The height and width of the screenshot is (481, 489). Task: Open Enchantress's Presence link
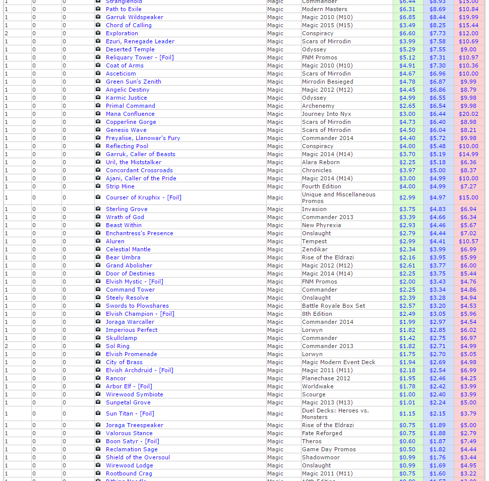point(140,233)
